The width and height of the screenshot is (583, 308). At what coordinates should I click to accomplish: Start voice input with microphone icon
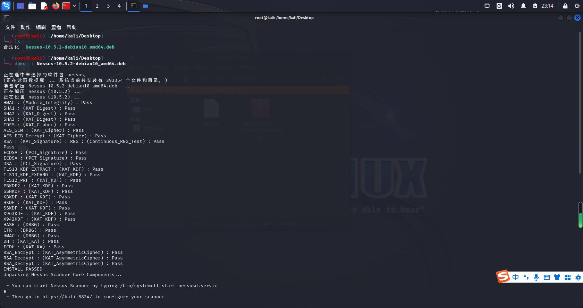click(536, 277)
